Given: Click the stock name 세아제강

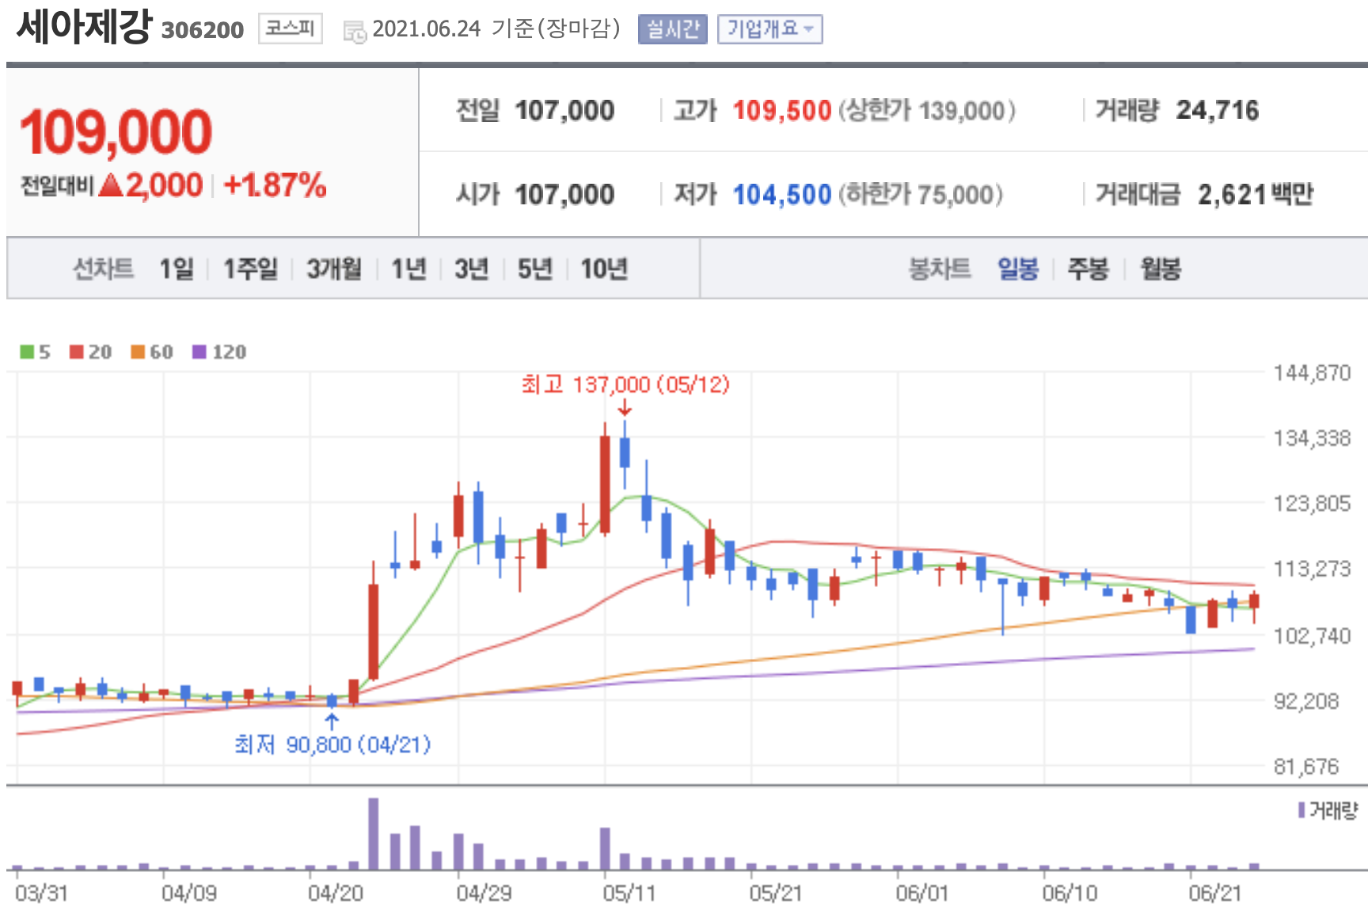Looking at the screenshot, I should [83, 26].
